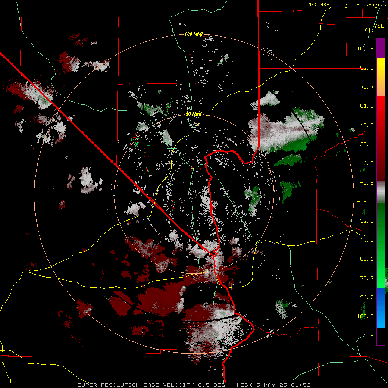This screenshot has width=388, height=388.
Task: Click the 50 NMI range ring label
Action: click(194, 114)
